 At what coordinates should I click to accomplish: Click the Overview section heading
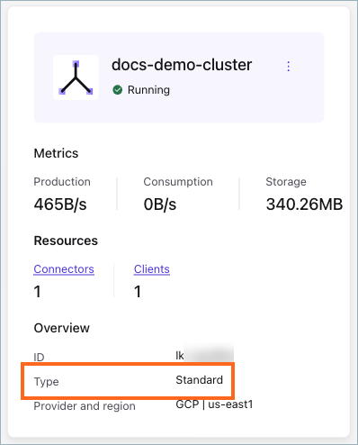[61, 328]
